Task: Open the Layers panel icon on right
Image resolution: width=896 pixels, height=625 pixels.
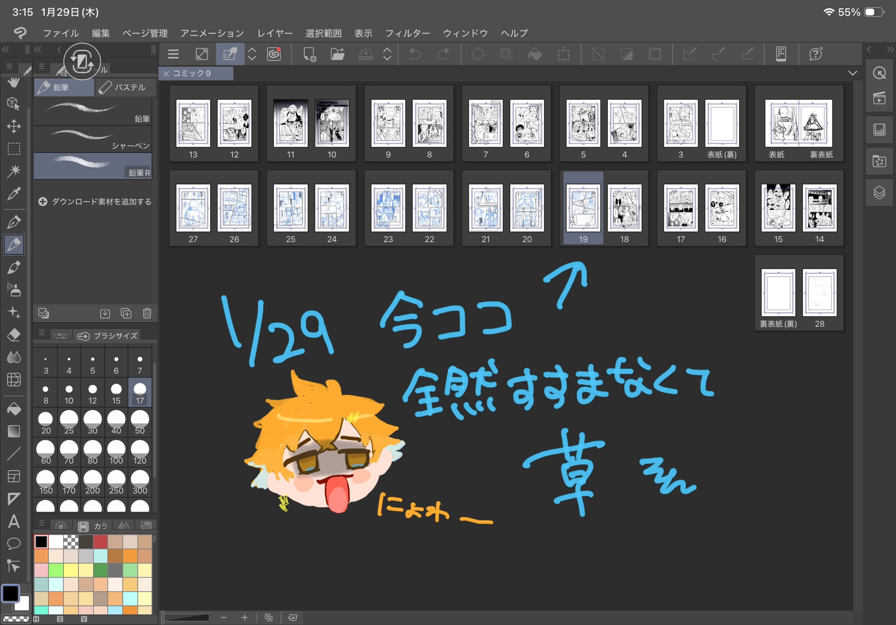Action: point(879,193)
